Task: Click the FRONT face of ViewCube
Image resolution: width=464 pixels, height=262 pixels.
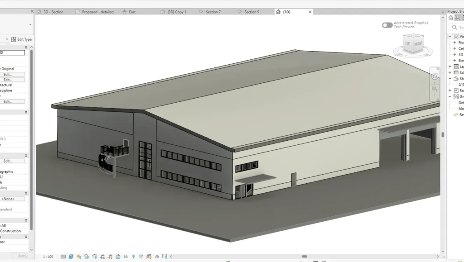Action: coord(418,44)
